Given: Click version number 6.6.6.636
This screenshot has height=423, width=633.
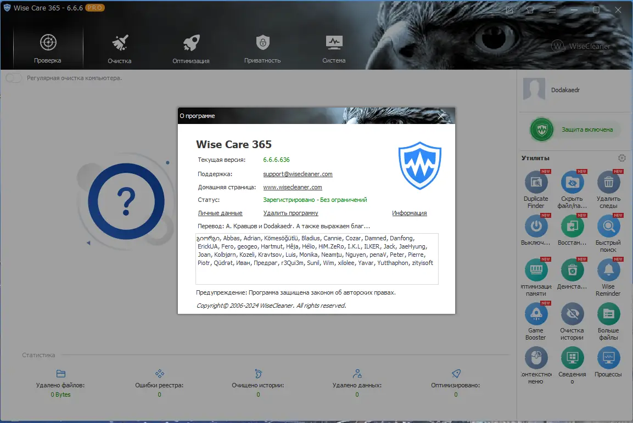Looking at the screenshot, I should (x=276, y=160).
